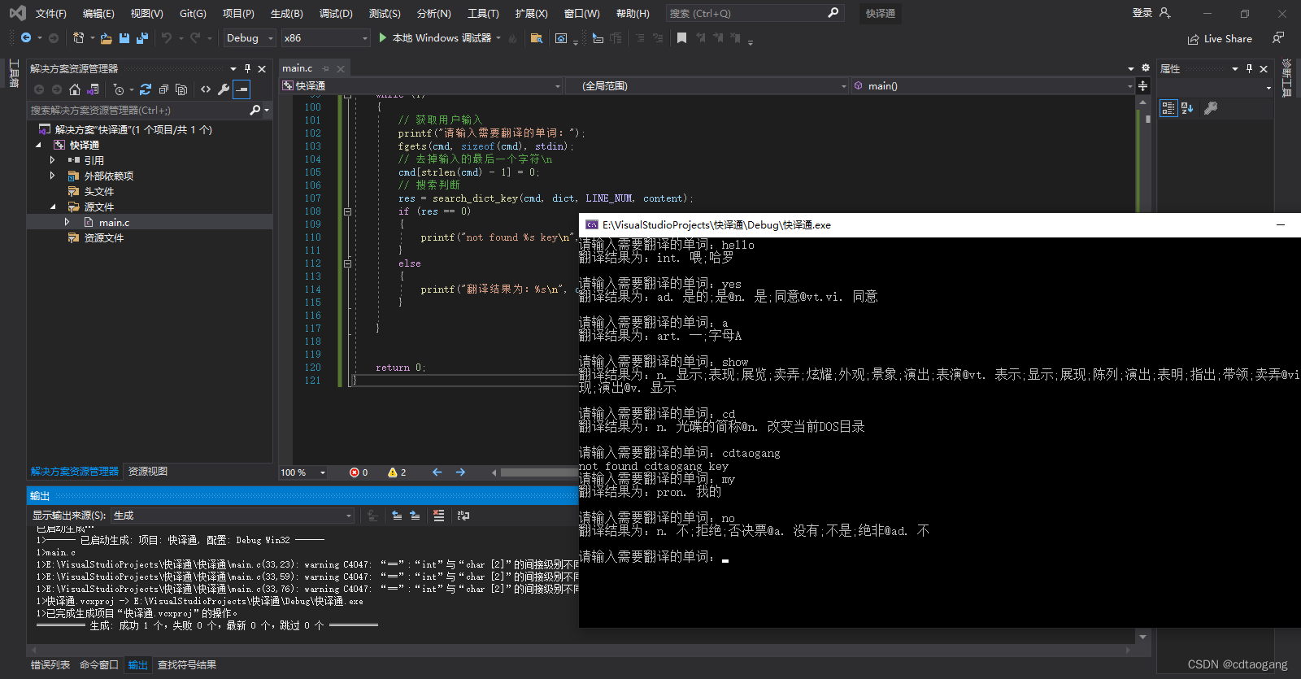Click the Find in Files toolbar icon
The width and height of the screenshot is (1301, 679).
click(536, 38)
